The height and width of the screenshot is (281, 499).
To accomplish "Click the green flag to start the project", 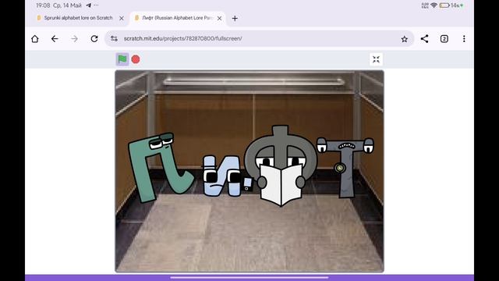I will point(122,59).
